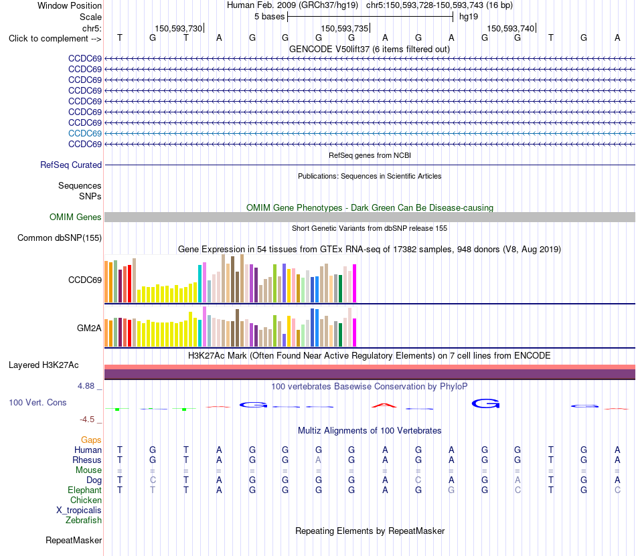The width and height of the screenshot is (636, 556).
Task: Click 'Publications: Sequences in Scientific Articles' title
Action: [370, 176]
